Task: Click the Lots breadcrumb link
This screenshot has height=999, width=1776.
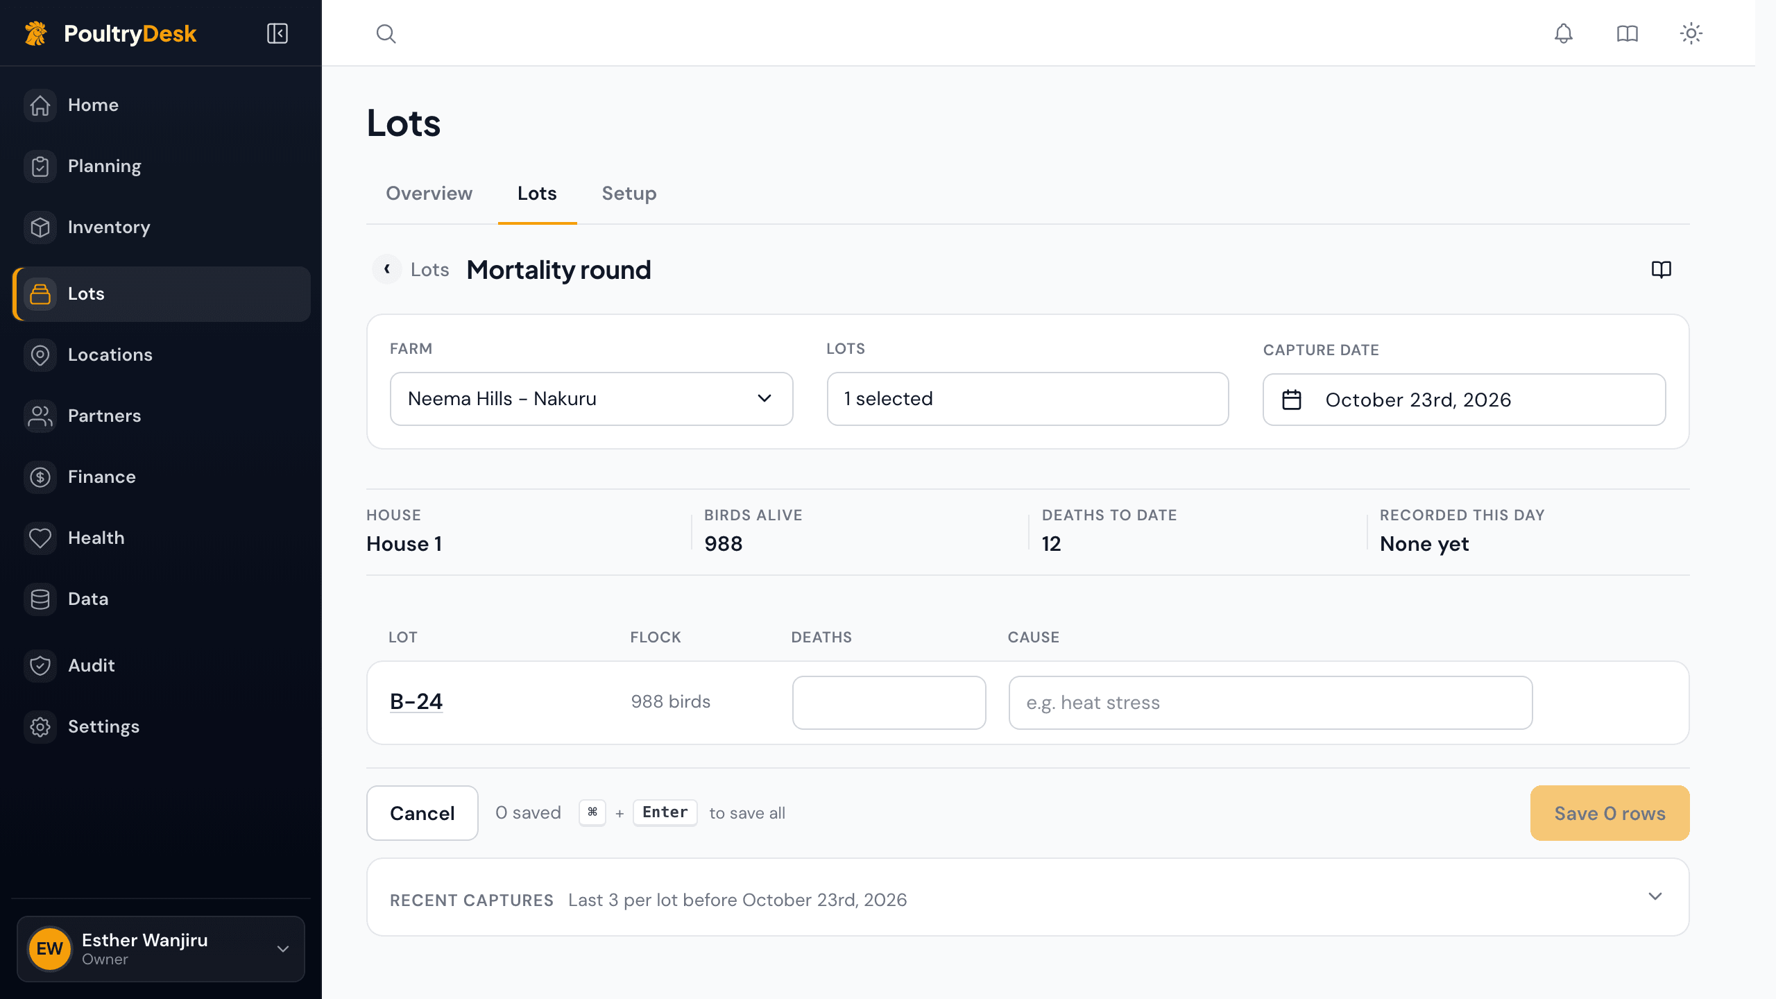Action: (429, 270)
